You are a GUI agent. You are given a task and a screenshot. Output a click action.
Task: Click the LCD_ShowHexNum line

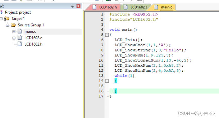pyautogui.click(x=149, y=66)
